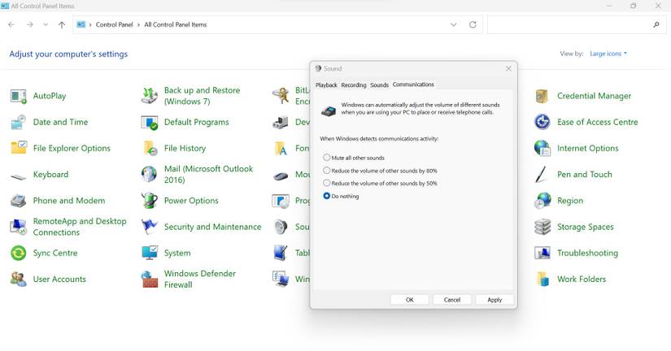Open the Power Options text link

coord(191,201)
